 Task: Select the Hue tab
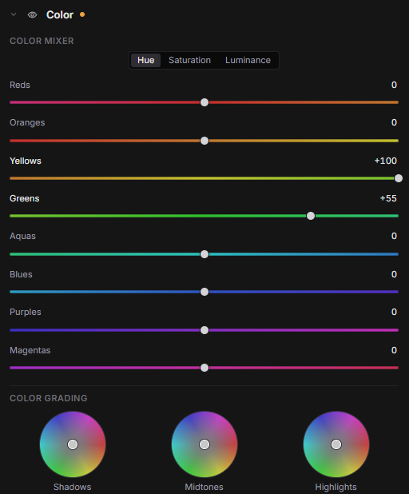pos(145,60)
